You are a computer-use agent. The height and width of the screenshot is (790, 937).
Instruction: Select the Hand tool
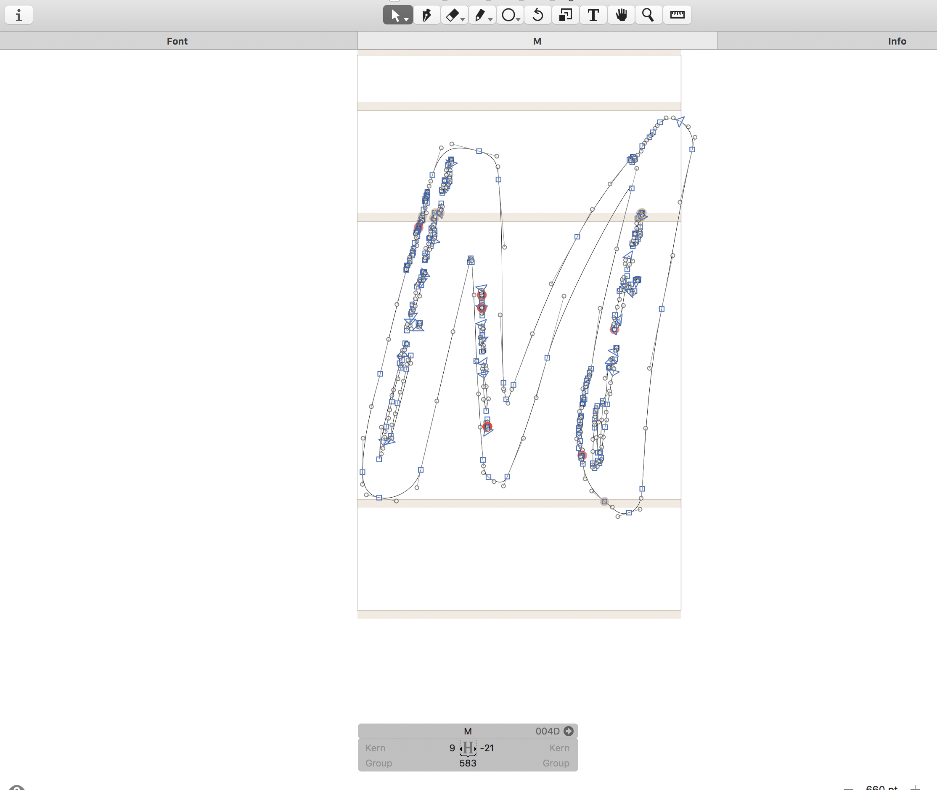tap(621, 15)
